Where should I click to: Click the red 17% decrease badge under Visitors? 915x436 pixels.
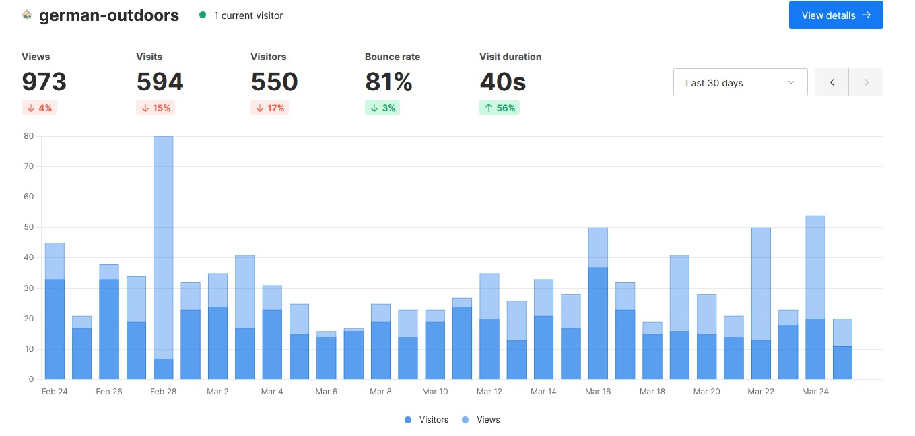point(270,107)
